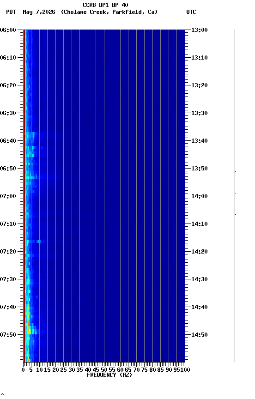The image size is (255, 399).
Task: Click the date label 'May 7,2026'
Action: [x=39, y=12]
